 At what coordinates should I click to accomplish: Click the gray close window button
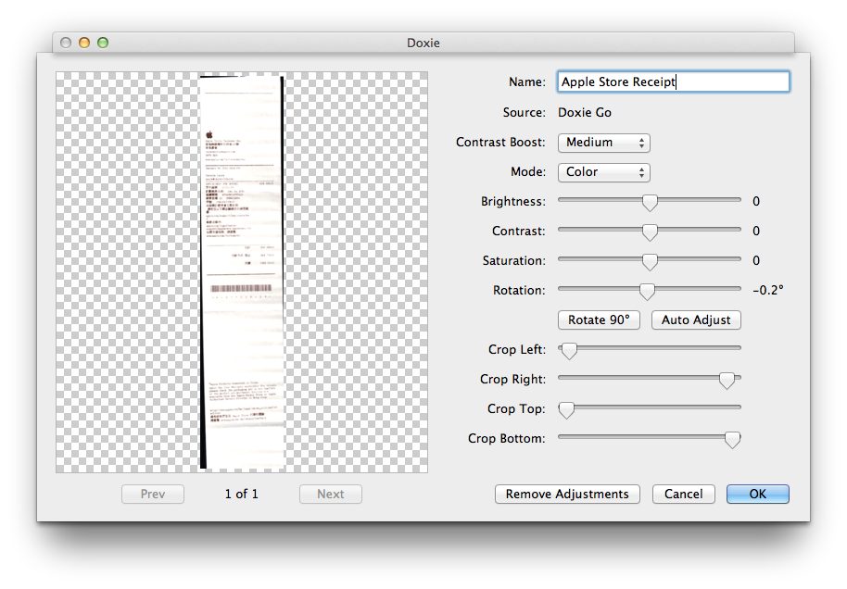tap(66, 43)
